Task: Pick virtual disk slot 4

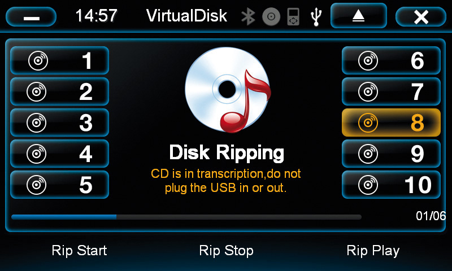Action: coord(60,154)
